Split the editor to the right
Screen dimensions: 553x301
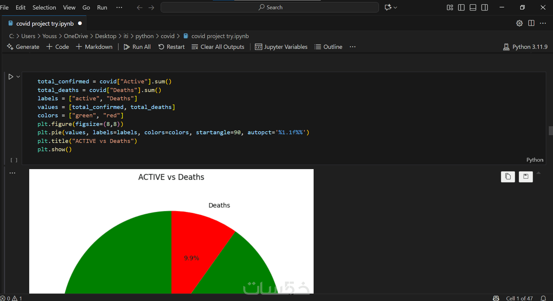[531, 23]
